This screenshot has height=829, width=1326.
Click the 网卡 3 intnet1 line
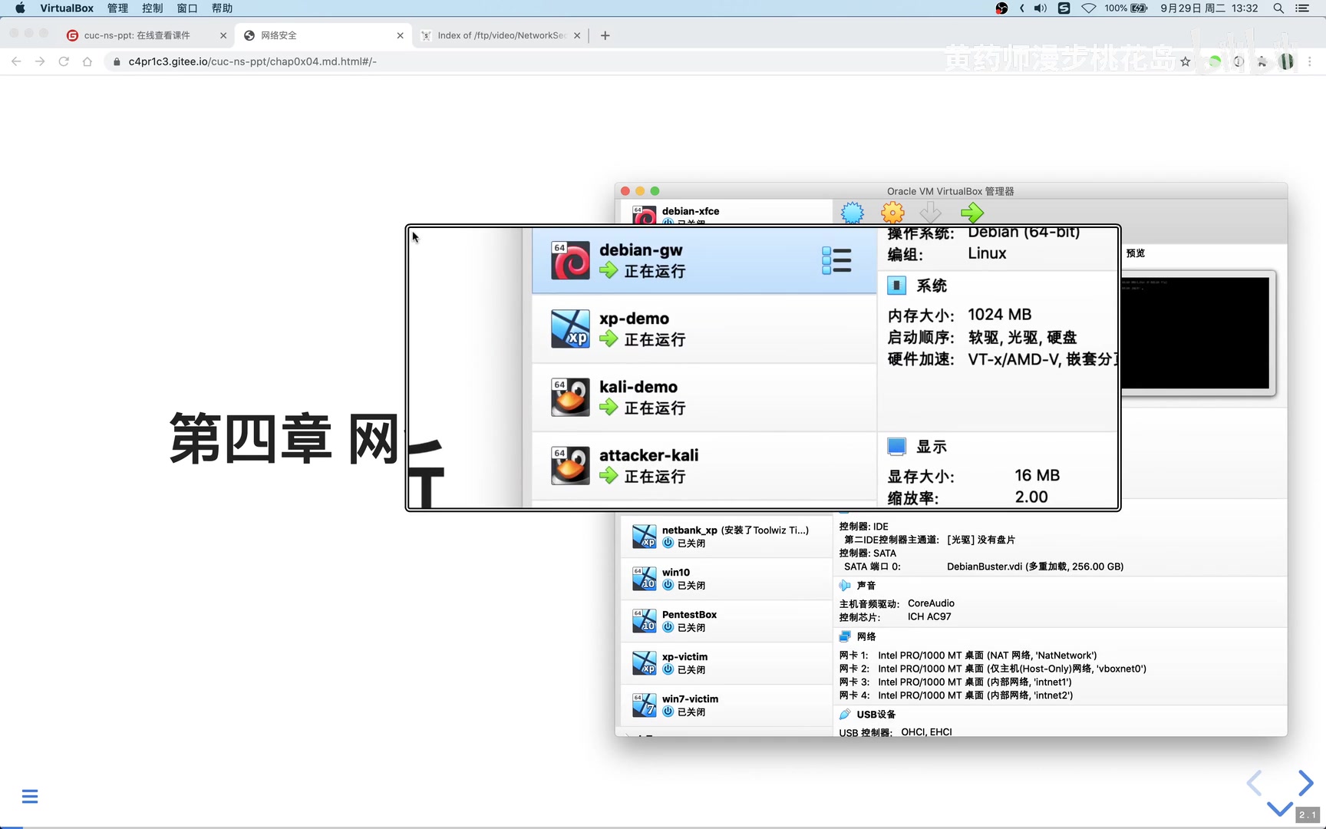click(x=955, y=682)
